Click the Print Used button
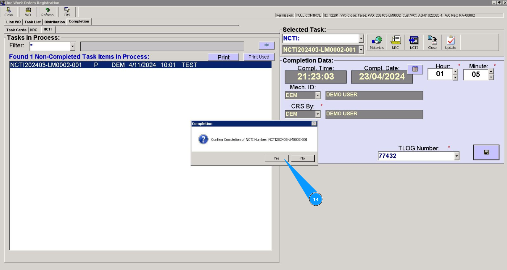 point(259,57)
